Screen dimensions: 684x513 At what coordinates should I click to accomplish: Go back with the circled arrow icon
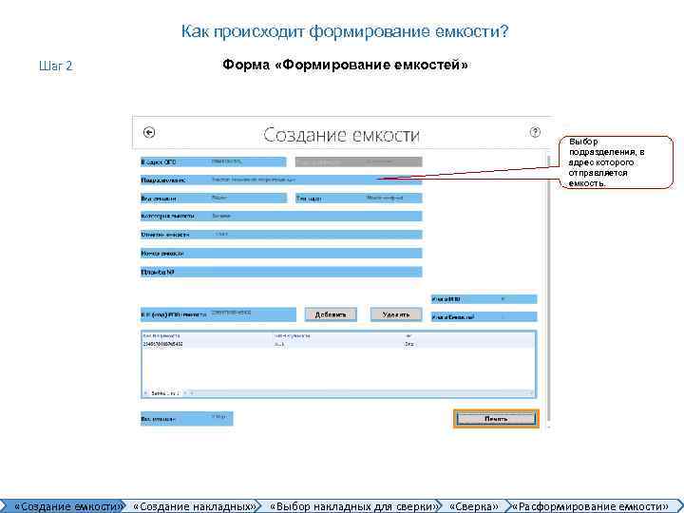[x=149, y=132]
